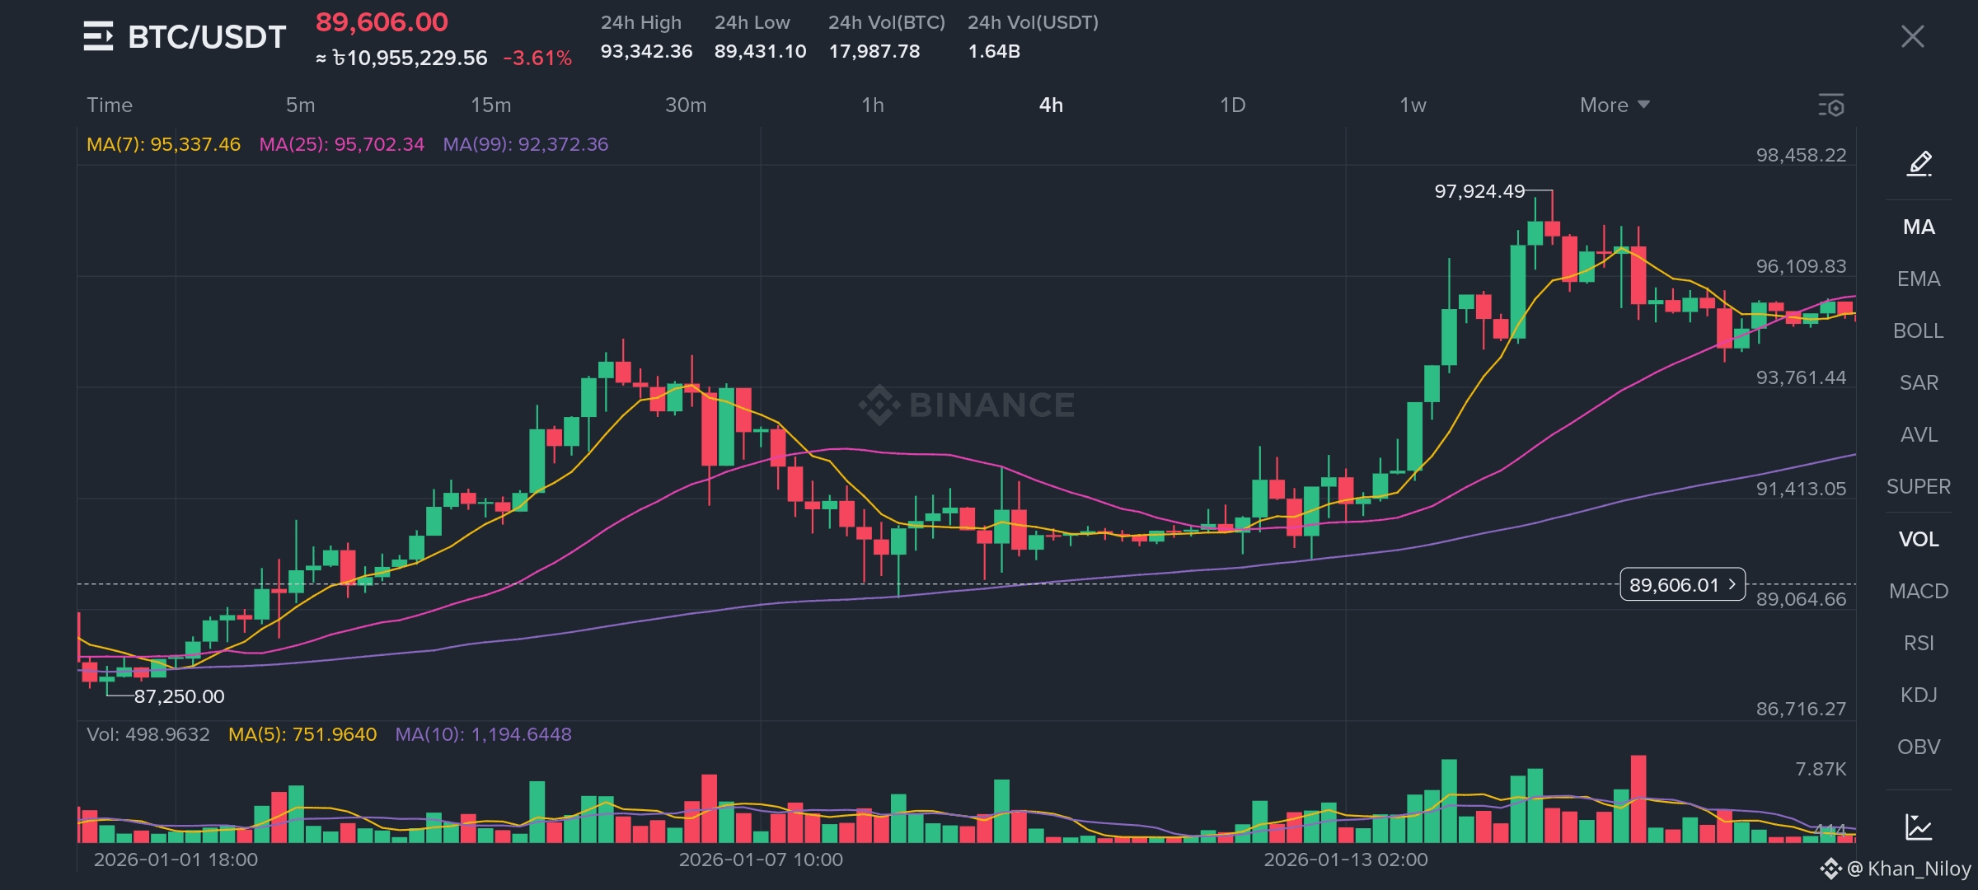Image resolution: width=1978 pixels, height=890 pixels.
Task: Enable the BOLL indicator overlay
Action: click(x=1919, y=330)
